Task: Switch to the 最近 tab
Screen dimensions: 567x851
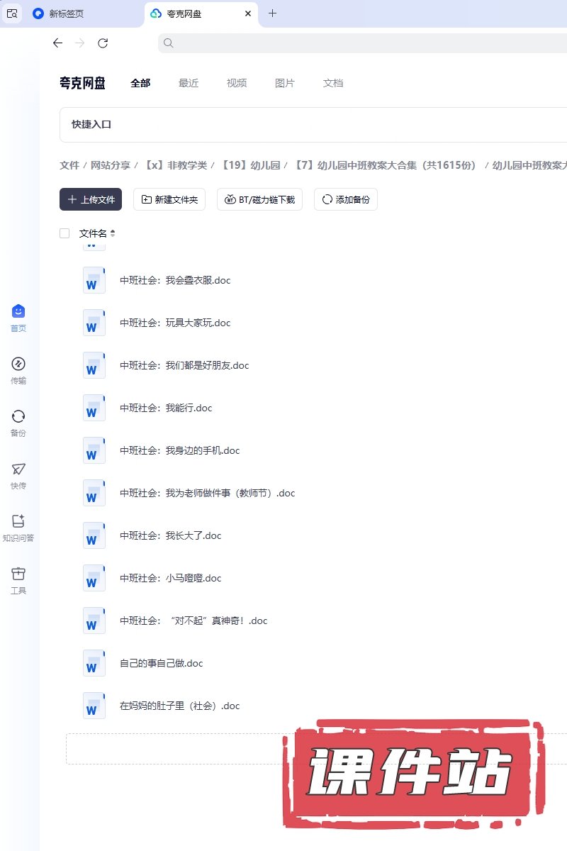Action: (189, 83)
